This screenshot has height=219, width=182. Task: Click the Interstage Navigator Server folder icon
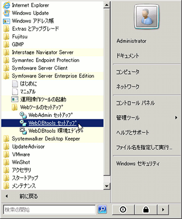pos(6,52)
